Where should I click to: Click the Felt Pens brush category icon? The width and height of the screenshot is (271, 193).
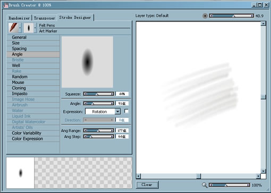(x=13, y=28)
